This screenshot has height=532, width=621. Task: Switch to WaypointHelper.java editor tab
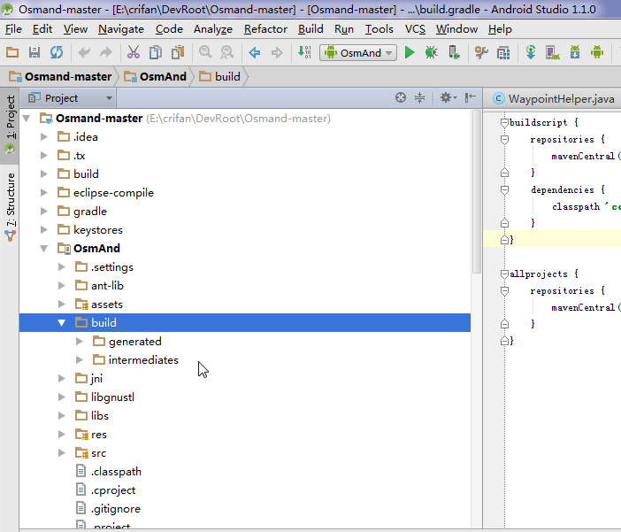point(555,99)
